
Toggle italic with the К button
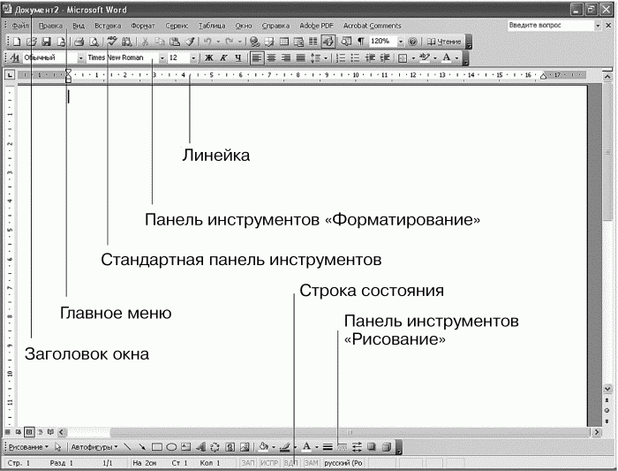(223, 58)
